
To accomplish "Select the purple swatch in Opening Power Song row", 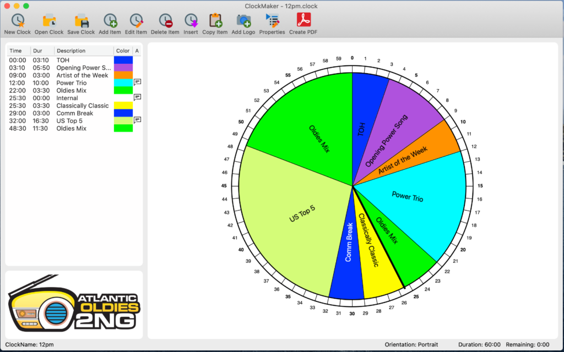I will 123,68.
